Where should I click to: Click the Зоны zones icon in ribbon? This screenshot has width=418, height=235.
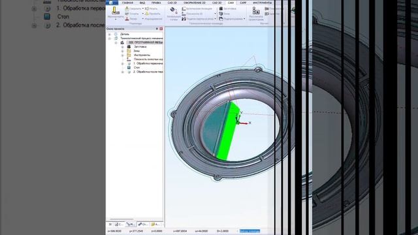221,14
